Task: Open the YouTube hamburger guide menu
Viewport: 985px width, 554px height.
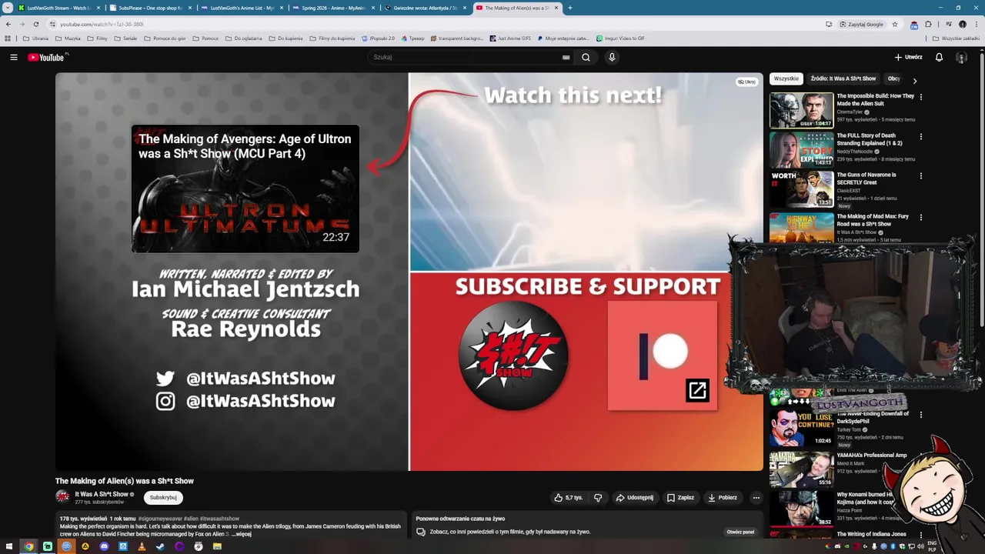Action: click(x=13, y=57)
